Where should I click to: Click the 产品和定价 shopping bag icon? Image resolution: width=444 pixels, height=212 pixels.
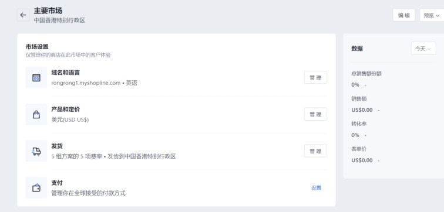point(36,114)
